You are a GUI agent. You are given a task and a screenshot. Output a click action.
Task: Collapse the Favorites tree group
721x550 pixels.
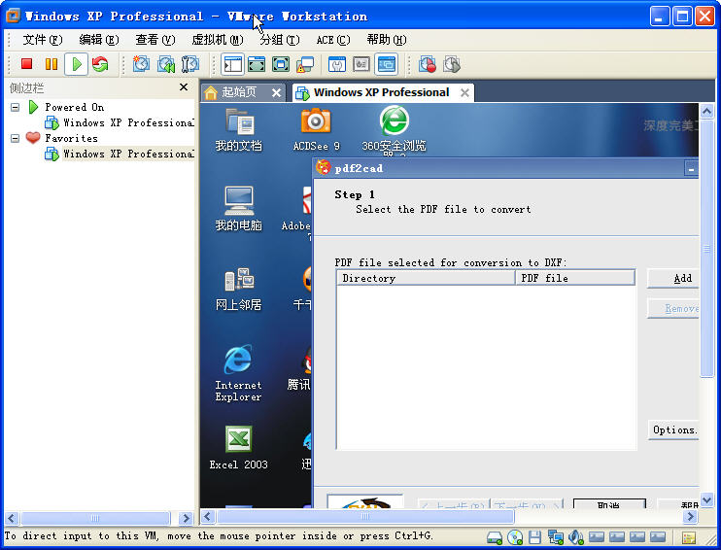(x=16, y=138)
